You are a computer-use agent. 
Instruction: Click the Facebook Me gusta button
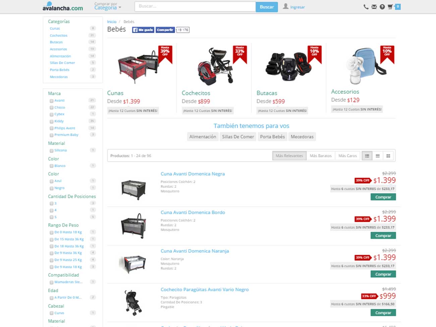coord(143,30)
